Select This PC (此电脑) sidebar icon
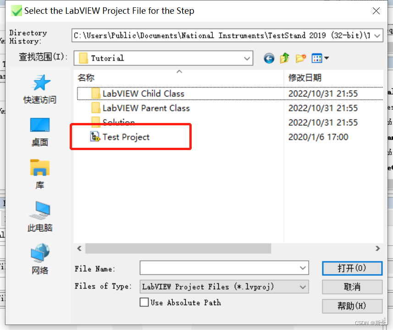This screenshot has width=393, height=330. pos(40,217)
